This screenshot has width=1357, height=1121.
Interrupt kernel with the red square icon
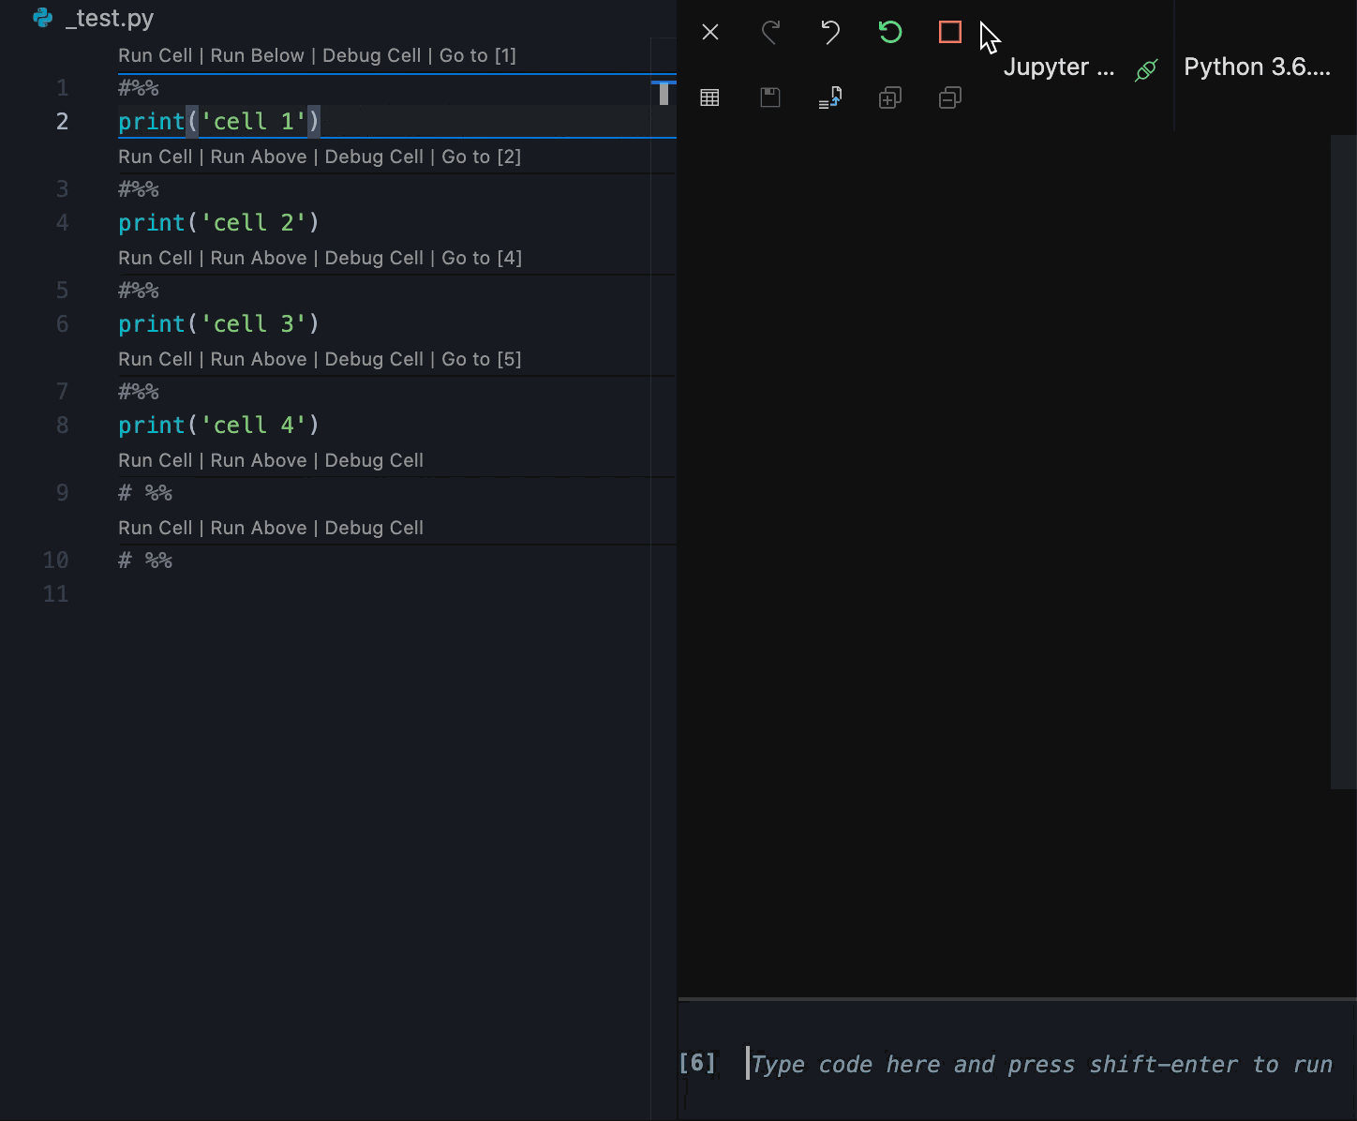pos(950,33)
